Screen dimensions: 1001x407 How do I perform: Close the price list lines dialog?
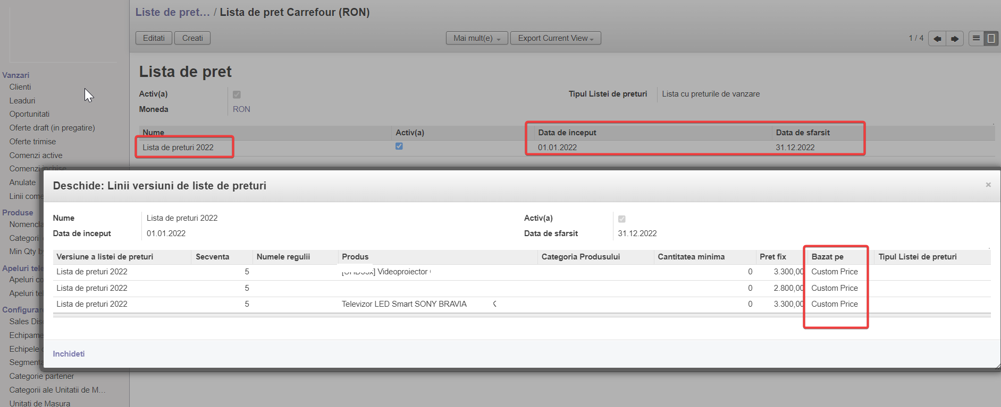988,185
